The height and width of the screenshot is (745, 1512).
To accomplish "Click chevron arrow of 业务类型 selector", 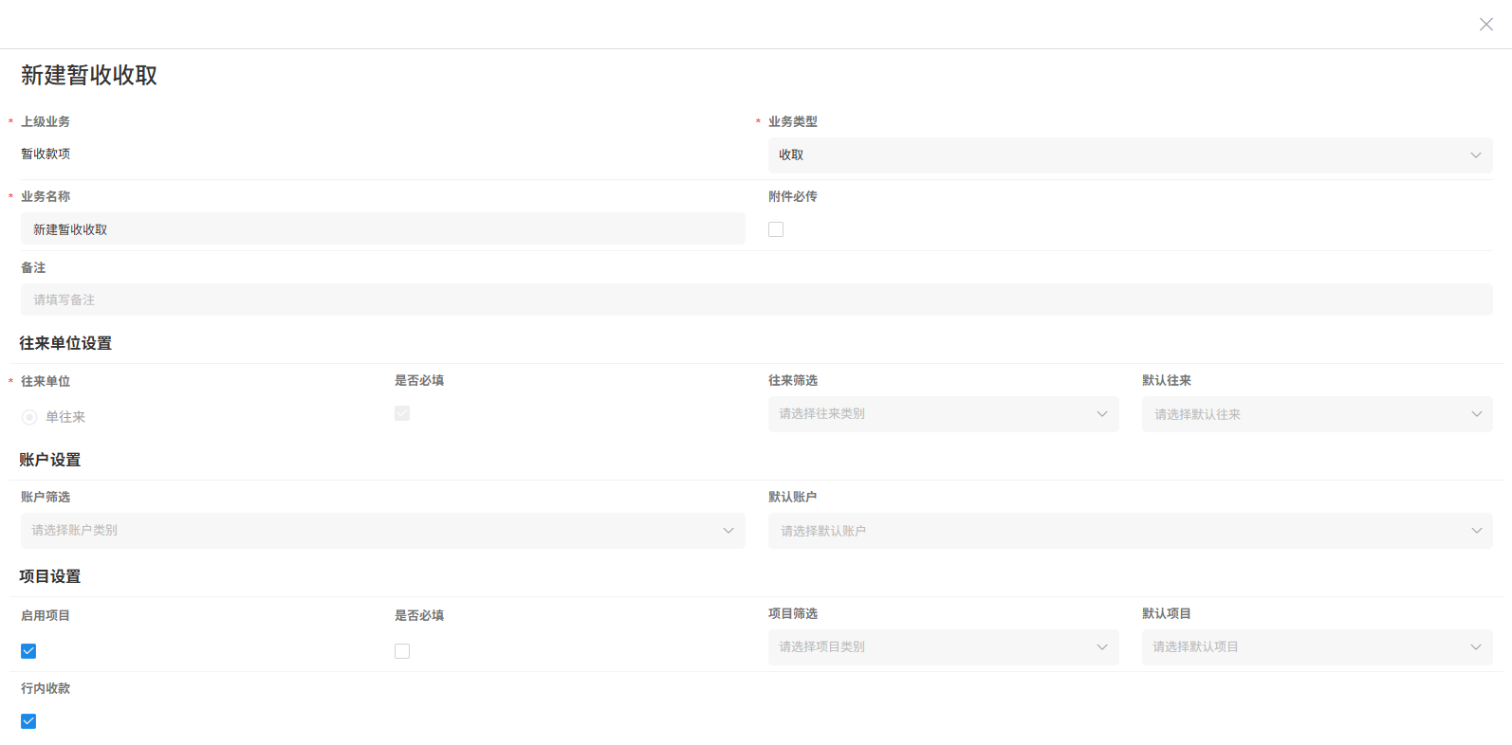I will [x=1475, y=155].
